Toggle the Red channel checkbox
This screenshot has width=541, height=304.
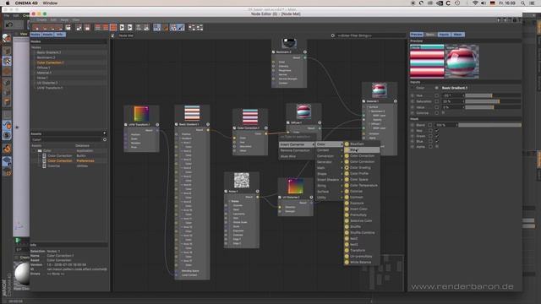(437, 131)
